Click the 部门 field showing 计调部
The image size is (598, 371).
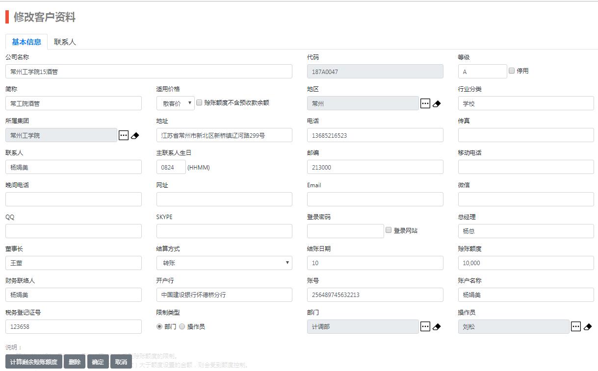(x=363, y=326)
